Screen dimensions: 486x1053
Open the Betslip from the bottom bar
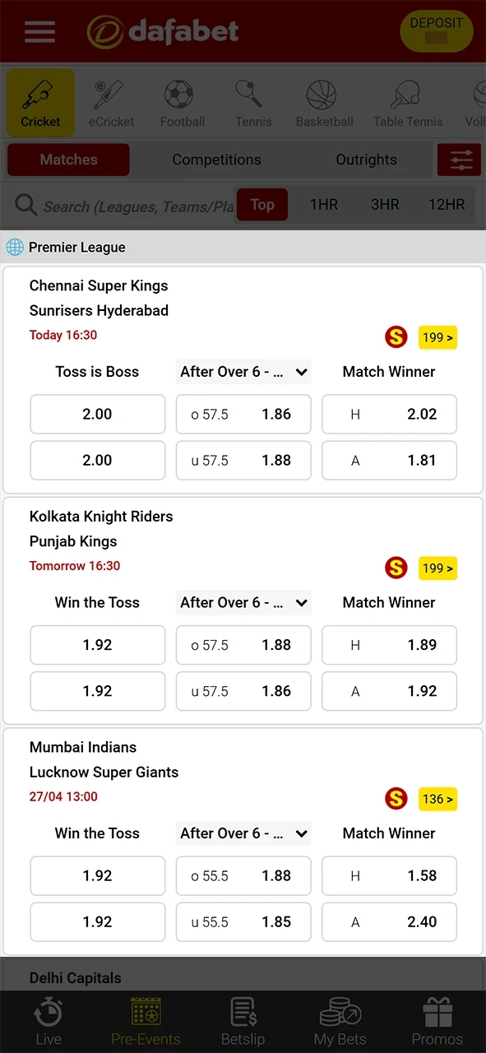[243, 1020]
